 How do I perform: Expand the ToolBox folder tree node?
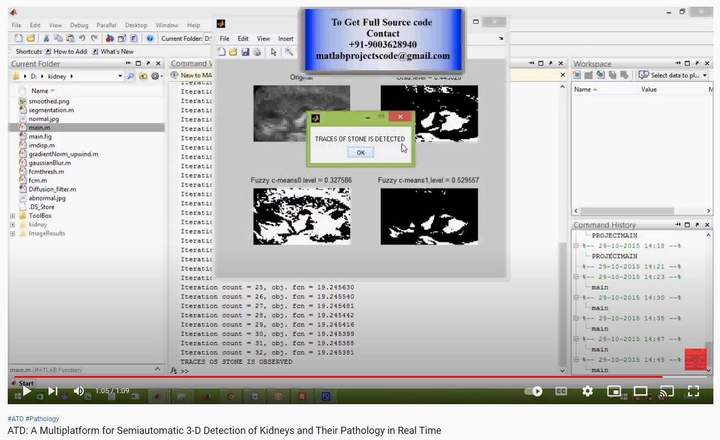tap(12, 216)
